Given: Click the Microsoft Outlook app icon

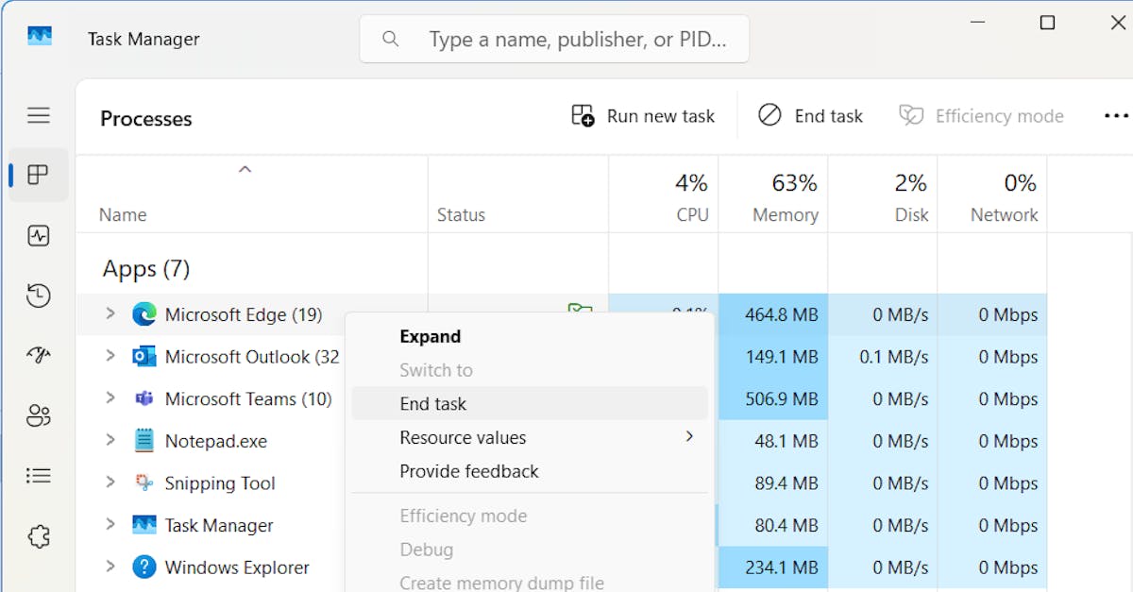Looking at the screenshot, I should click(x=144, y=357).
